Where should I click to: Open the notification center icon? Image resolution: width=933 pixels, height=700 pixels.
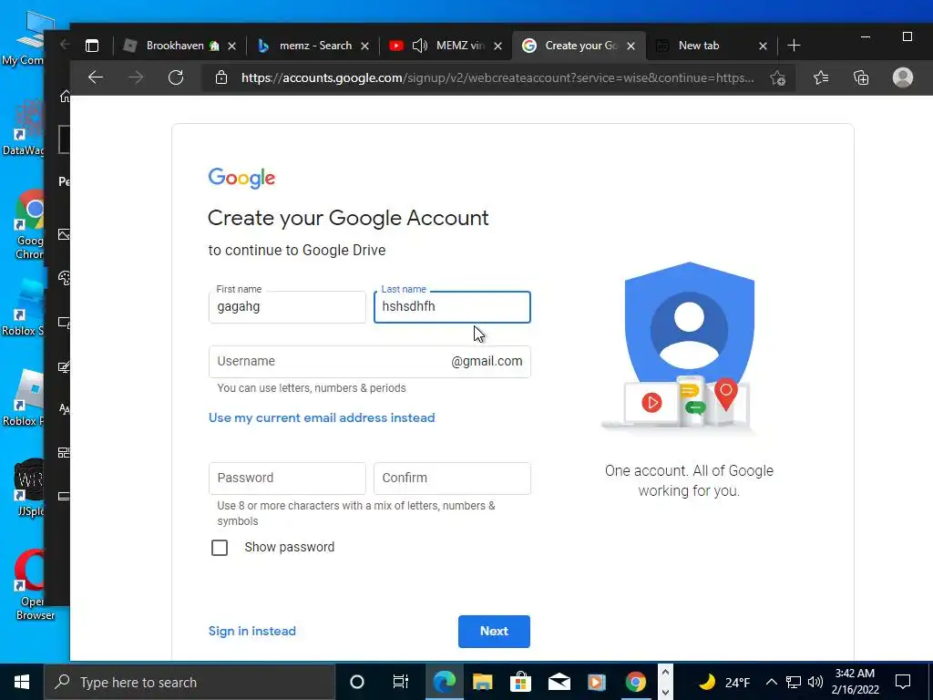[x=903, y=682]
